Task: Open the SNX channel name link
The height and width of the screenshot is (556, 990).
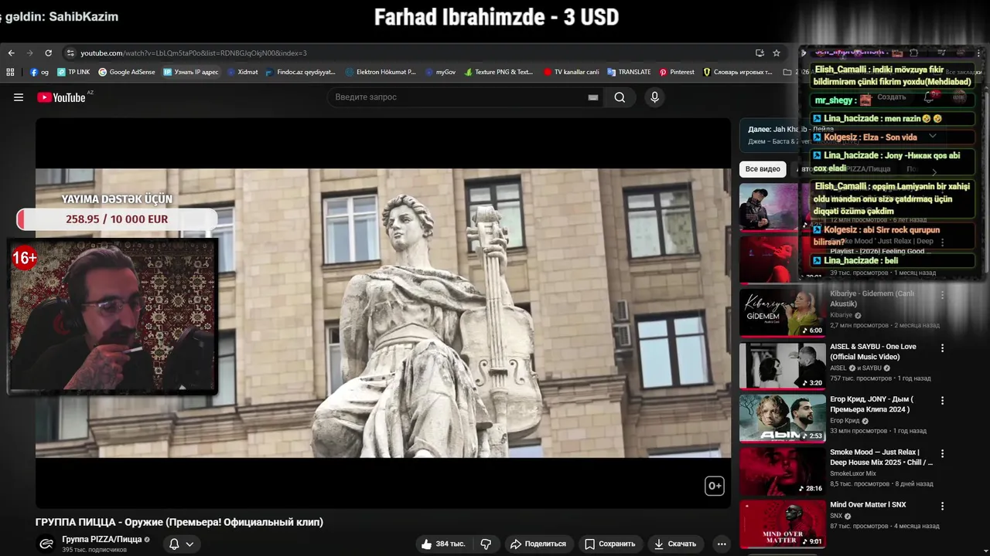Action: 836,516
